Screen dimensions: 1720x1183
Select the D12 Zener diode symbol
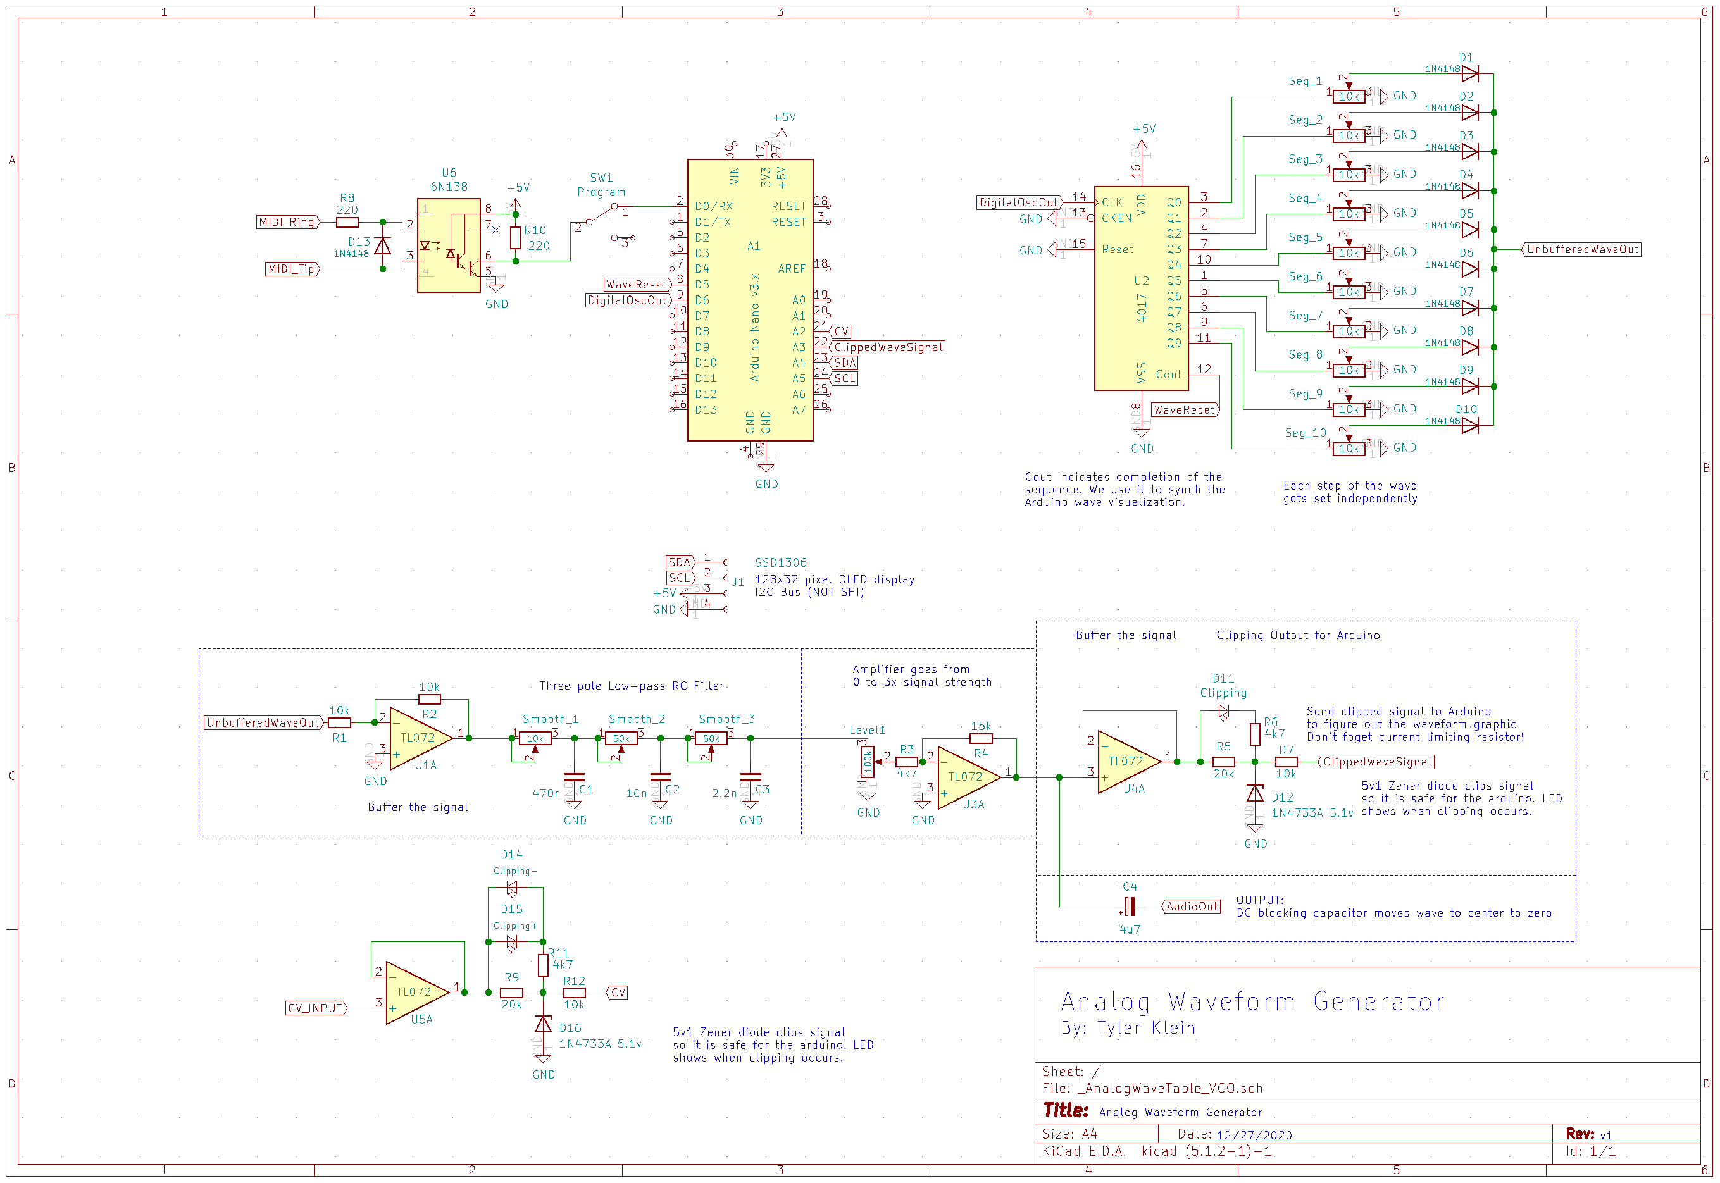click(x=1254, y=794)
